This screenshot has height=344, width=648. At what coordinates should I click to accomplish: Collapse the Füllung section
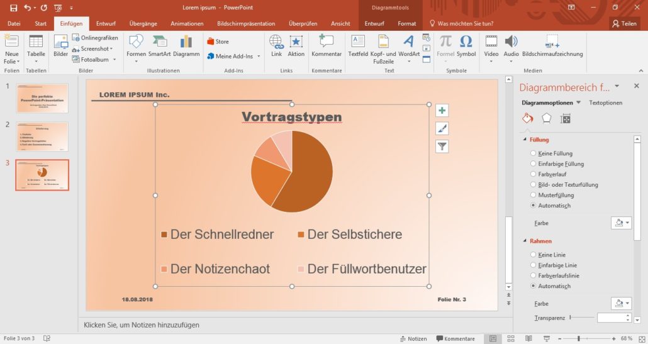pyautogui.click(x=525, y=140)
